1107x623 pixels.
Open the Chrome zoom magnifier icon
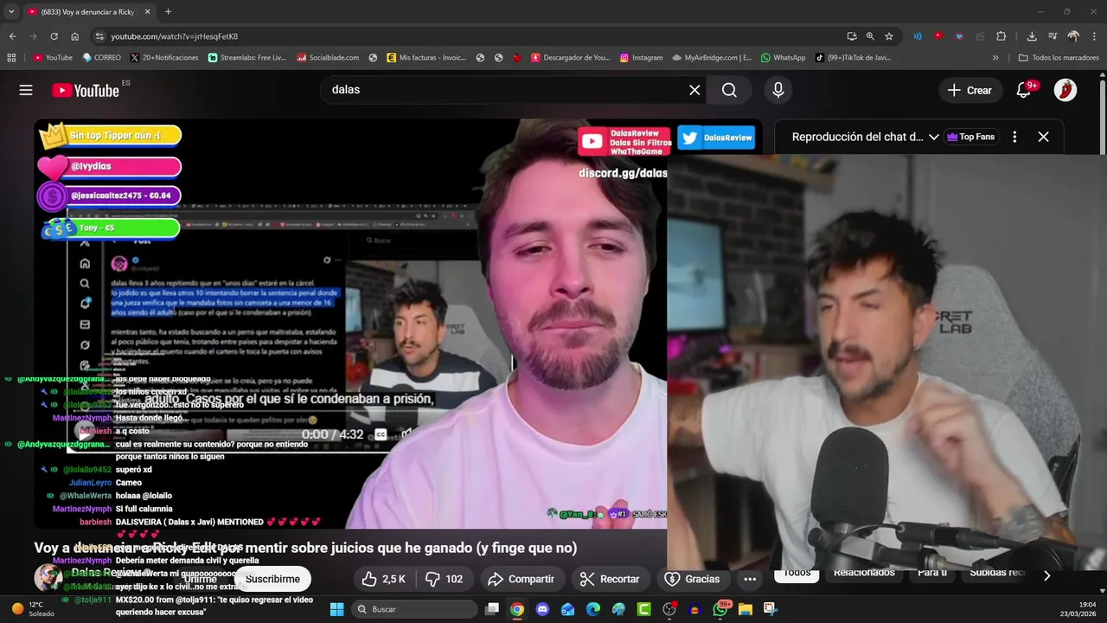870,36
